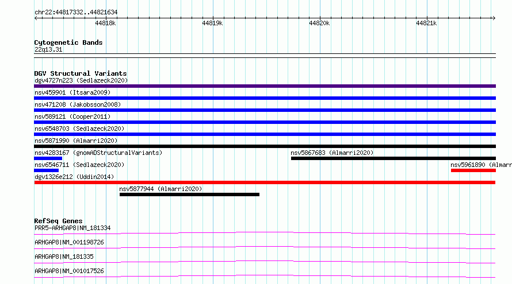
Task: Open the ARHGAP8|NM_001017526 transcript label
Action: (x=69, y=271)
